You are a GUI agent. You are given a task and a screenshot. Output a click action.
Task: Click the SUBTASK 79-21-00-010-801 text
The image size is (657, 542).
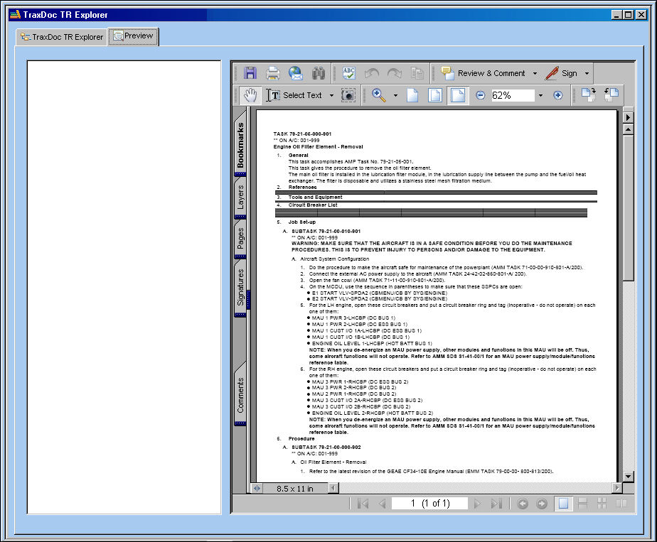pyautogui.click(x=326, y=231)
